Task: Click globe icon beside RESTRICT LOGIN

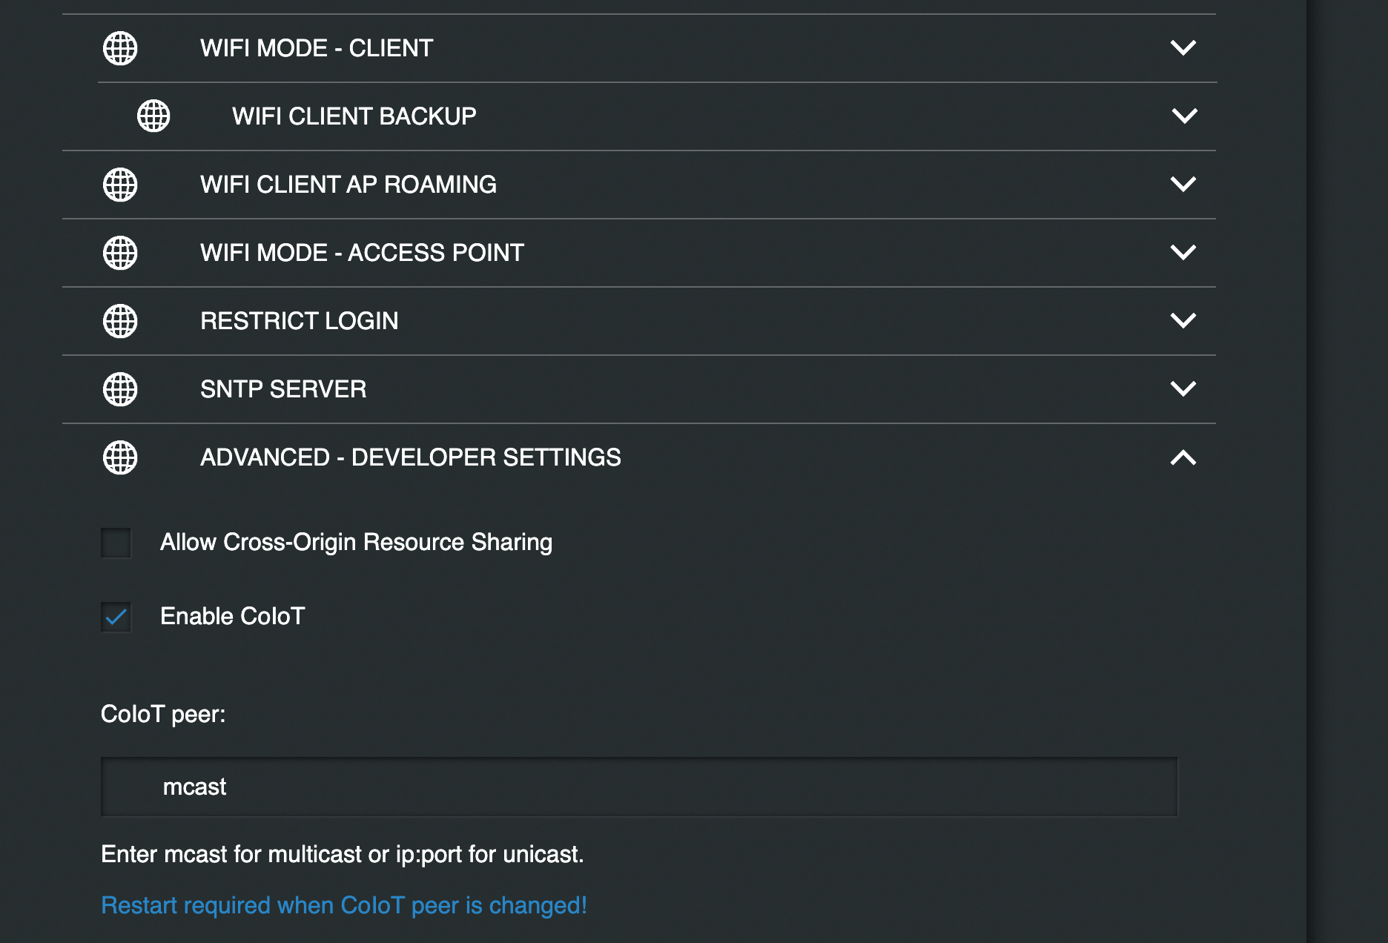Action: click(x=120, y=321)
